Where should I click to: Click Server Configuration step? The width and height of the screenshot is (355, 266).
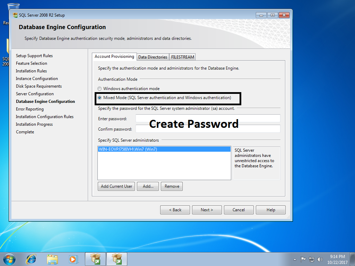pos(35,94)
